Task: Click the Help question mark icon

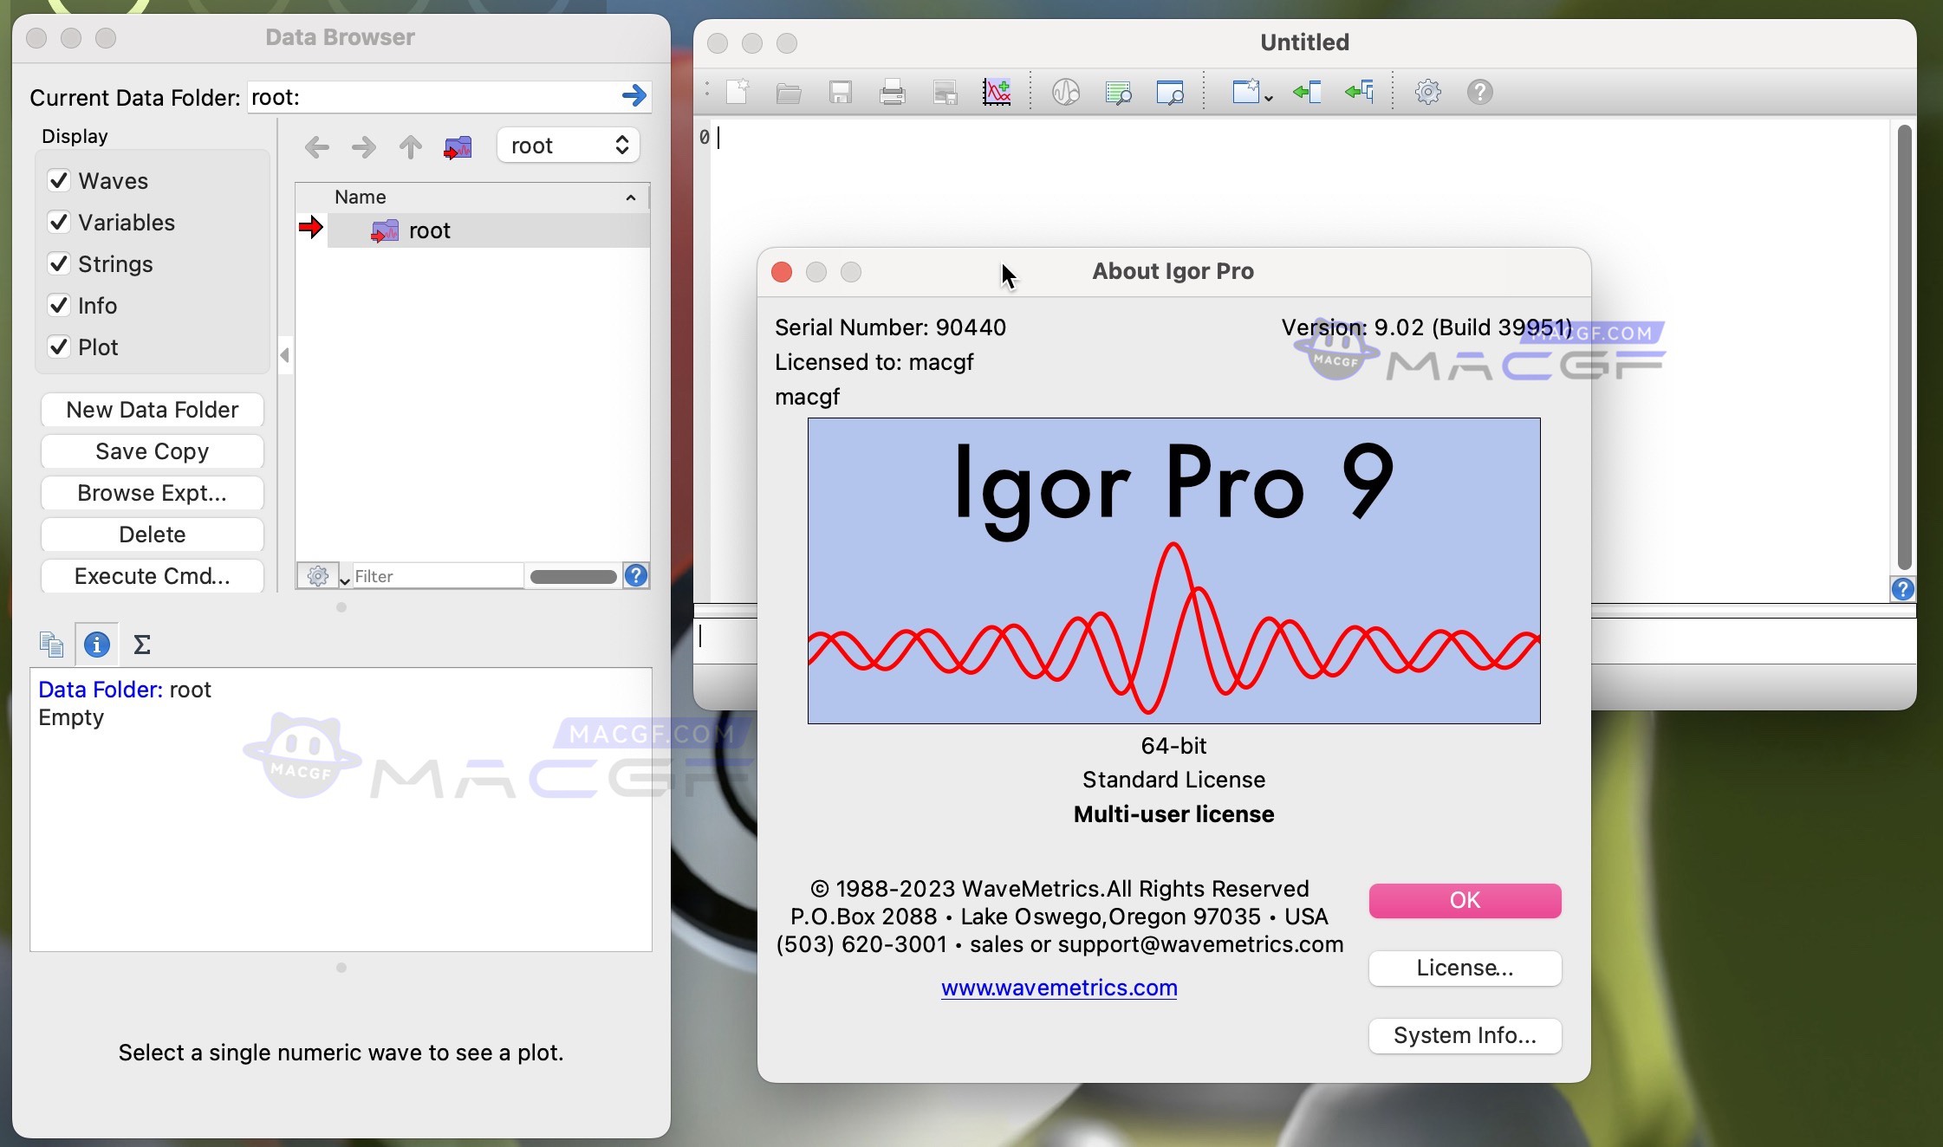Action: coord(1480,91)
